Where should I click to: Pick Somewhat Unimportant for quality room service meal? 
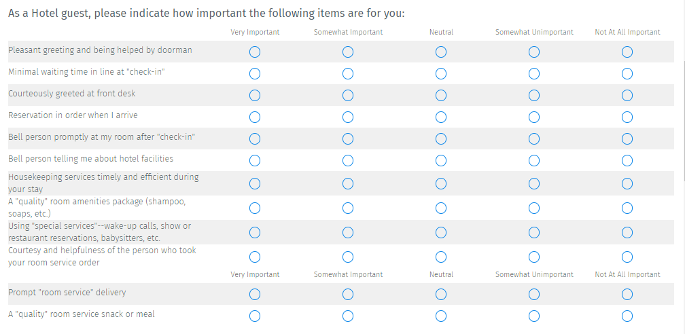[x=534, y=316]
